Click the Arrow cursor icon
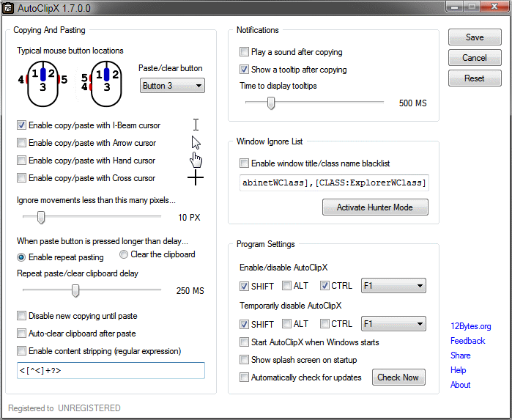The width and height of the screenshot is (512, 420). pyautogui.click(x=196, y=143)
